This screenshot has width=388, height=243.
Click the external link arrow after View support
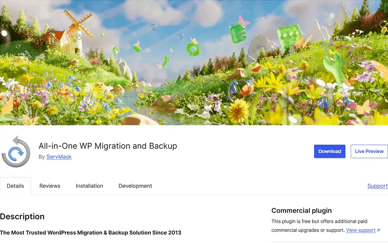(x=378, y=230)
